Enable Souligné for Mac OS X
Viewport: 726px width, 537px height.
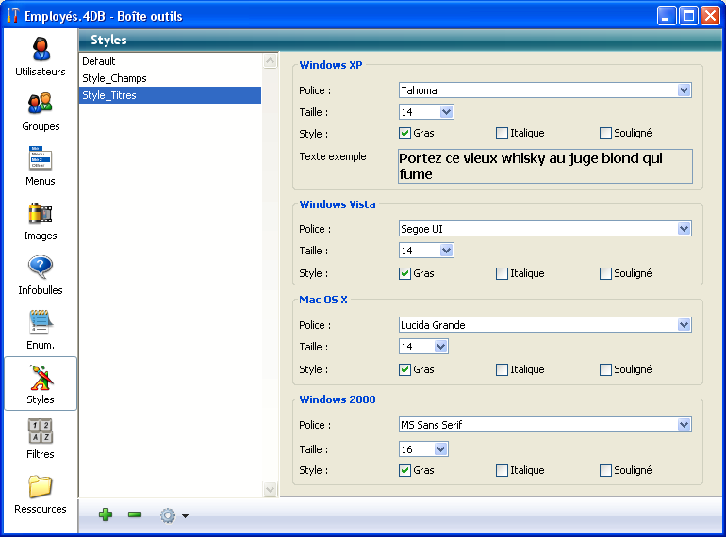click(x=605, y=370)
